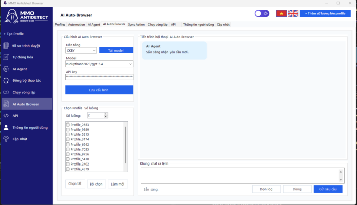
Task: Open the Sync Action tab
Action: 137,24
